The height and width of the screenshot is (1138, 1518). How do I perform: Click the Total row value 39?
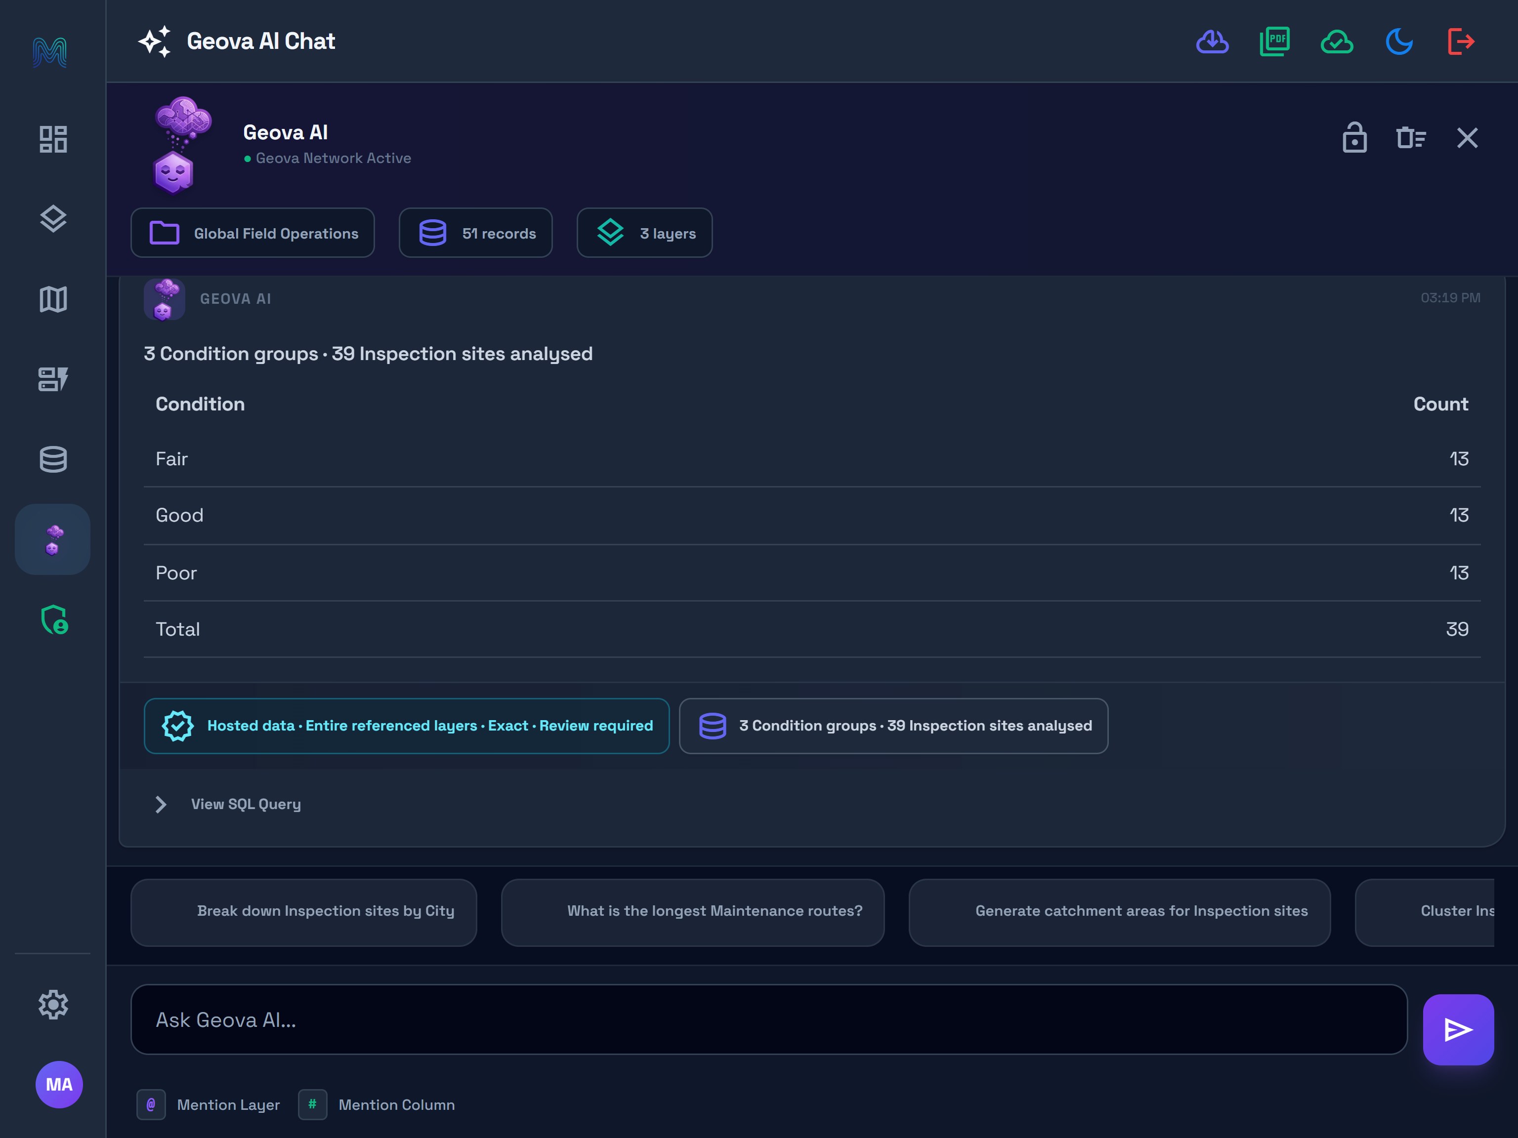(x=1457, y=630)
